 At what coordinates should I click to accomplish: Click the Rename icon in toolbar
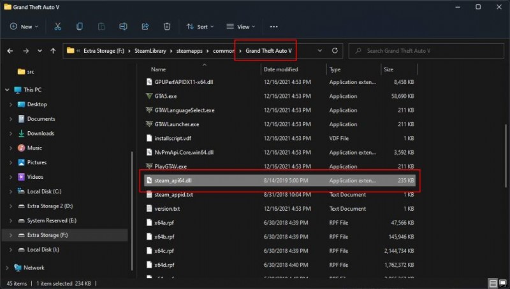(x=123, y=27)
